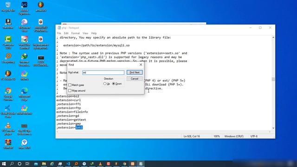297x167 pixels.
Task: Open Adobe Lightroom desktop shortcut
Action: 24,8
